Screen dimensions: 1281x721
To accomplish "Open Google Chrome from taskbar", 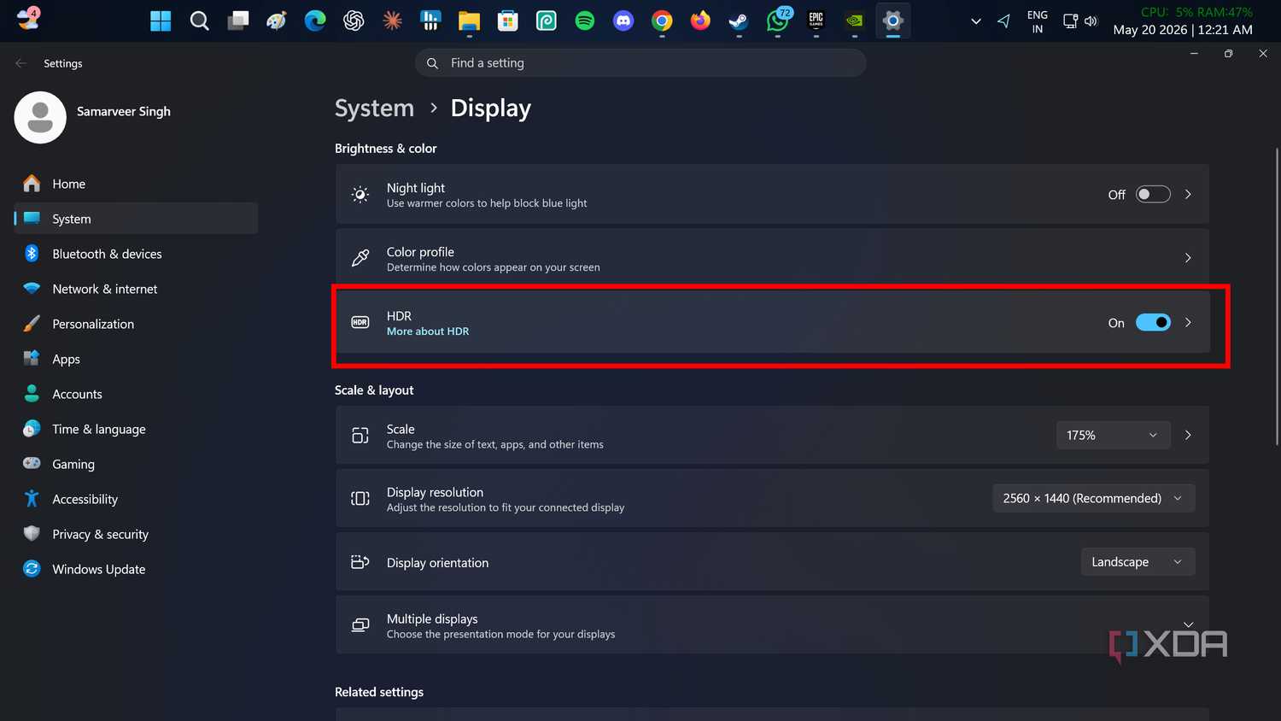I will pos(662,21).
